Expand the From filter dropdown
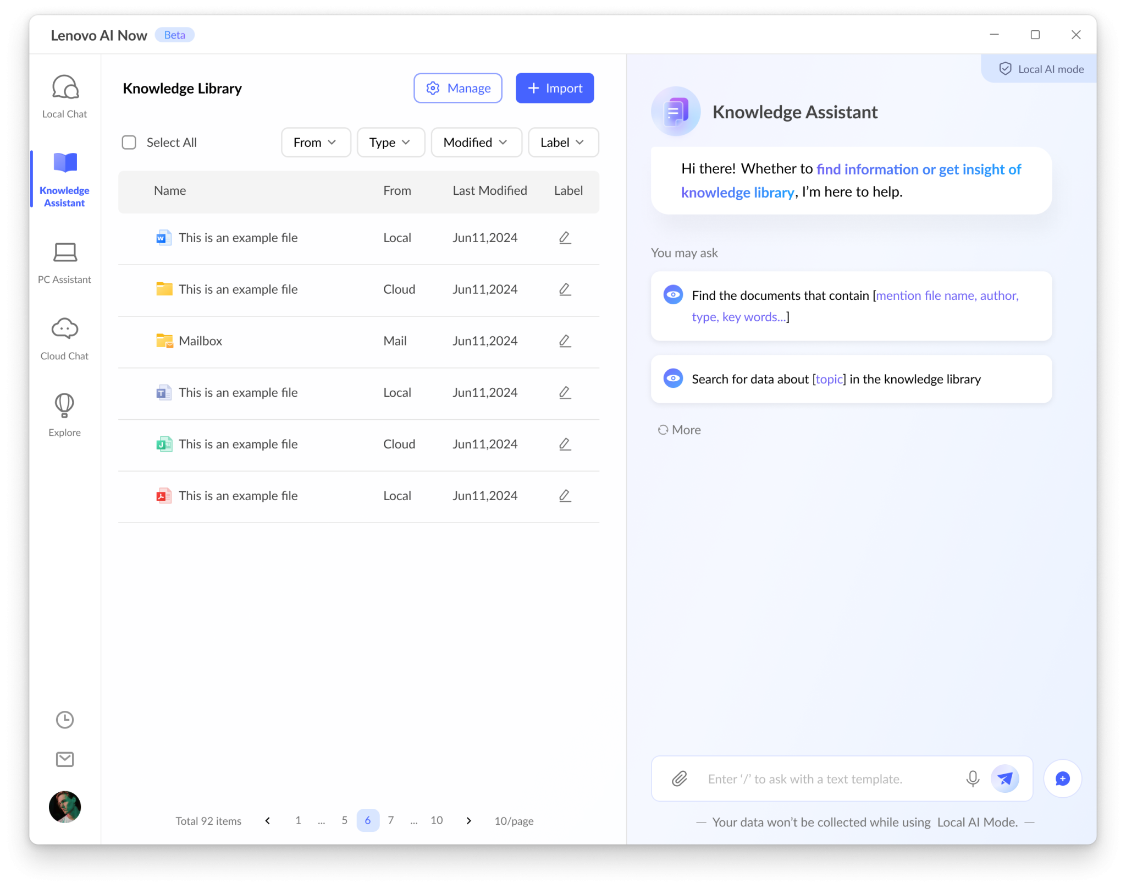The image size is (1126, 888). pos(316,142)
